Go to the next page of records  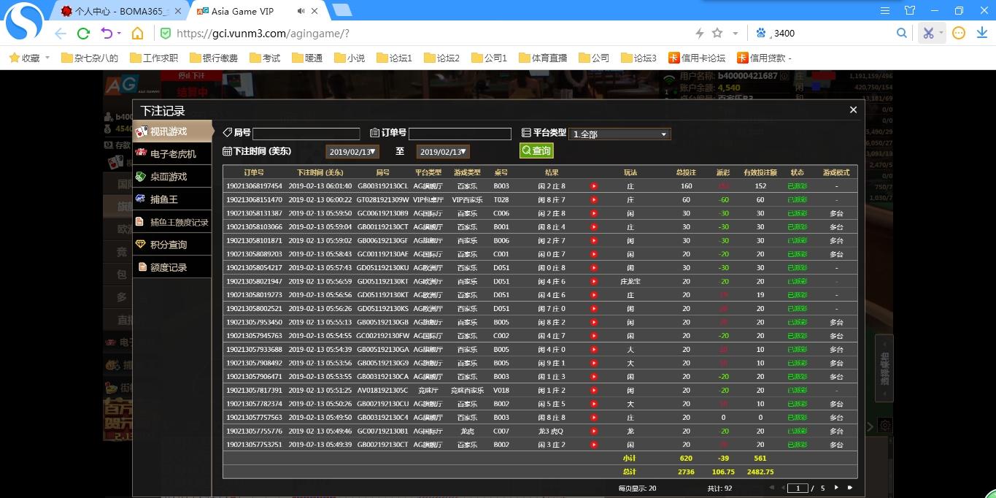(836, 488)
